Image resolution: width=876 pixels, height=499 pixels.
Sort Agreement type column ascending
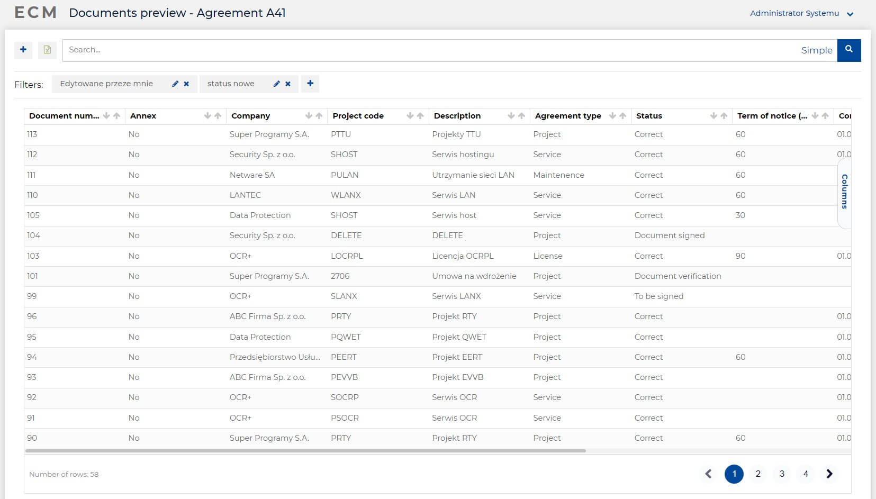[622, 116]
